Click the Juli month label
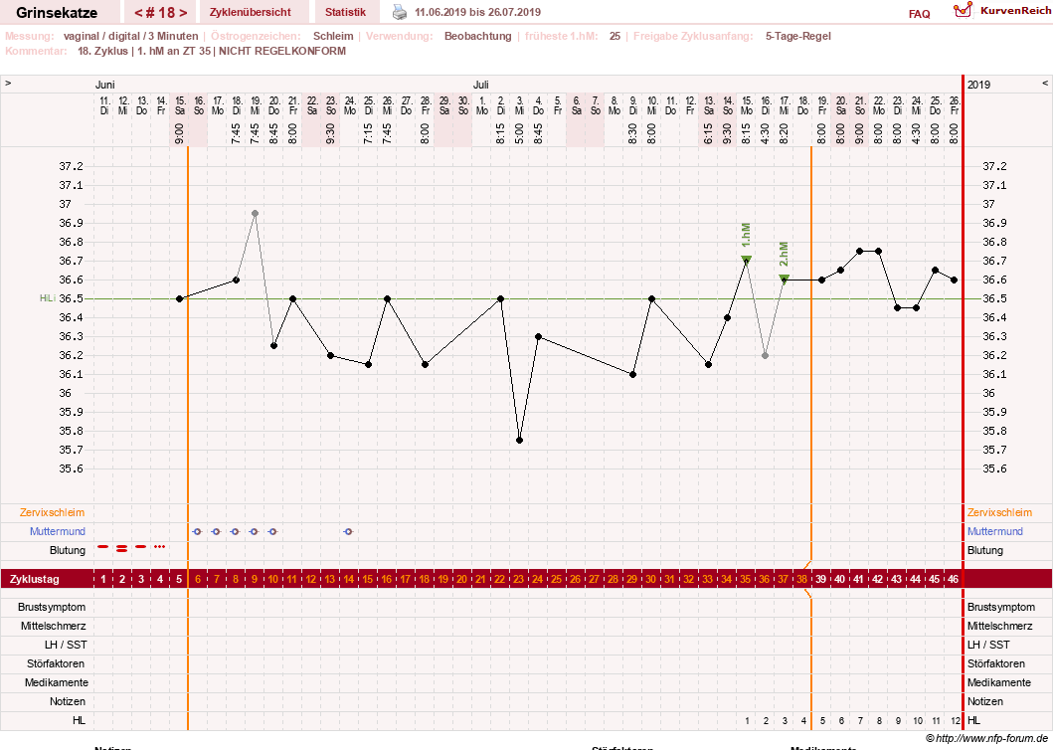This screenshot has width=1053, height=750. point(481,85)
